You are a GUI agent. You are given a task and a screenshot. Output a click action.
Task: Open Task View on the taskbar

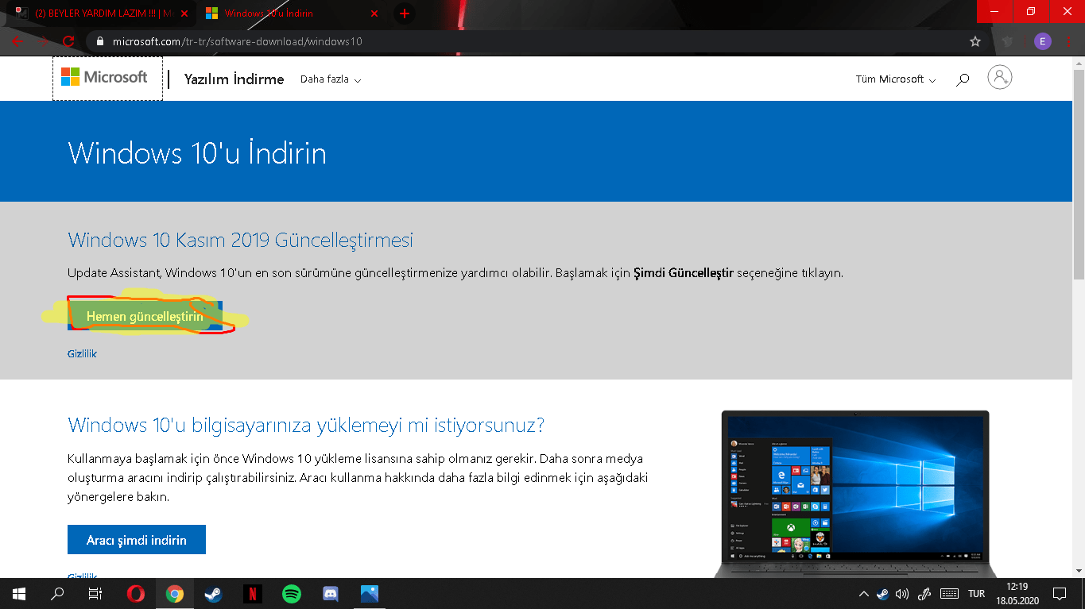95,594
